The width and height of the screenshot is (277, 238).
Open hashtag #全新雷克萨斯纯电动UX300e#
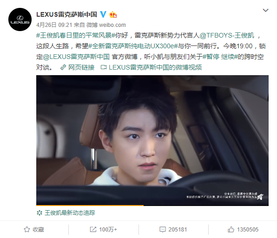pyautogui.click(x=133, y=46)
